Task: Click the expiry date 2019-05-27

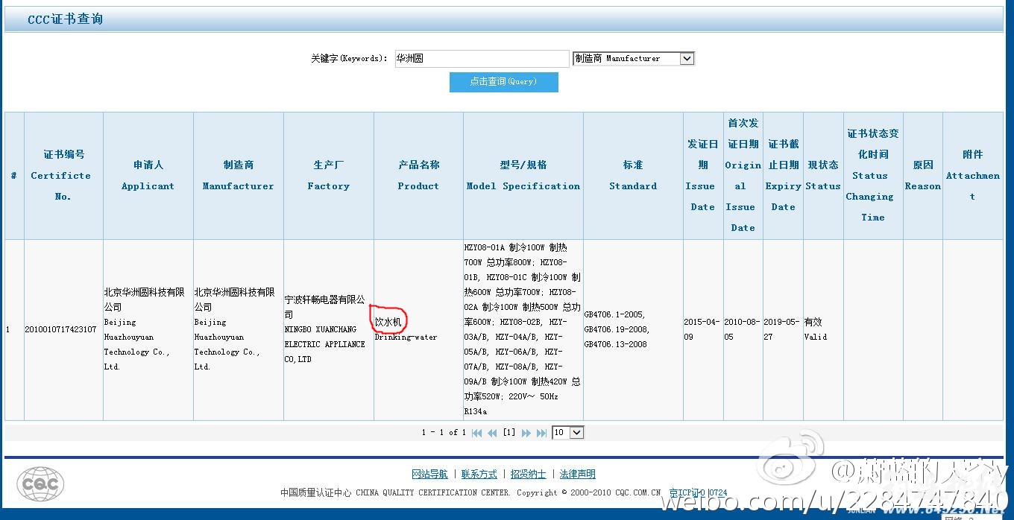Action: coord(782,329)
